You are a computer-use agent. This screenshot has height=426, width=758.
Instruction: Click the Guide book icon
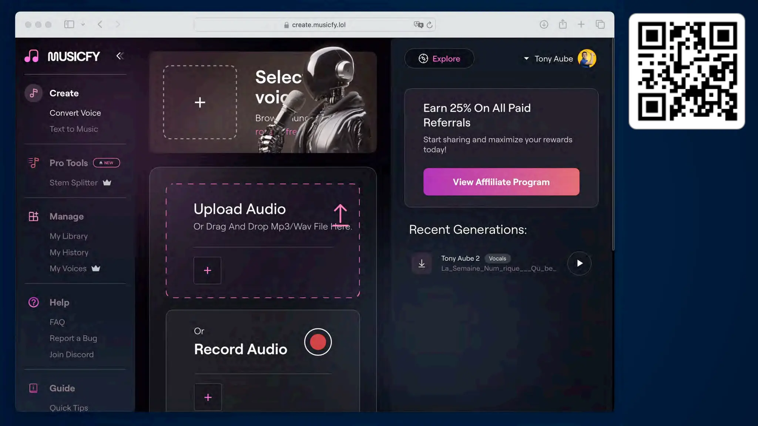pos(33,388)
